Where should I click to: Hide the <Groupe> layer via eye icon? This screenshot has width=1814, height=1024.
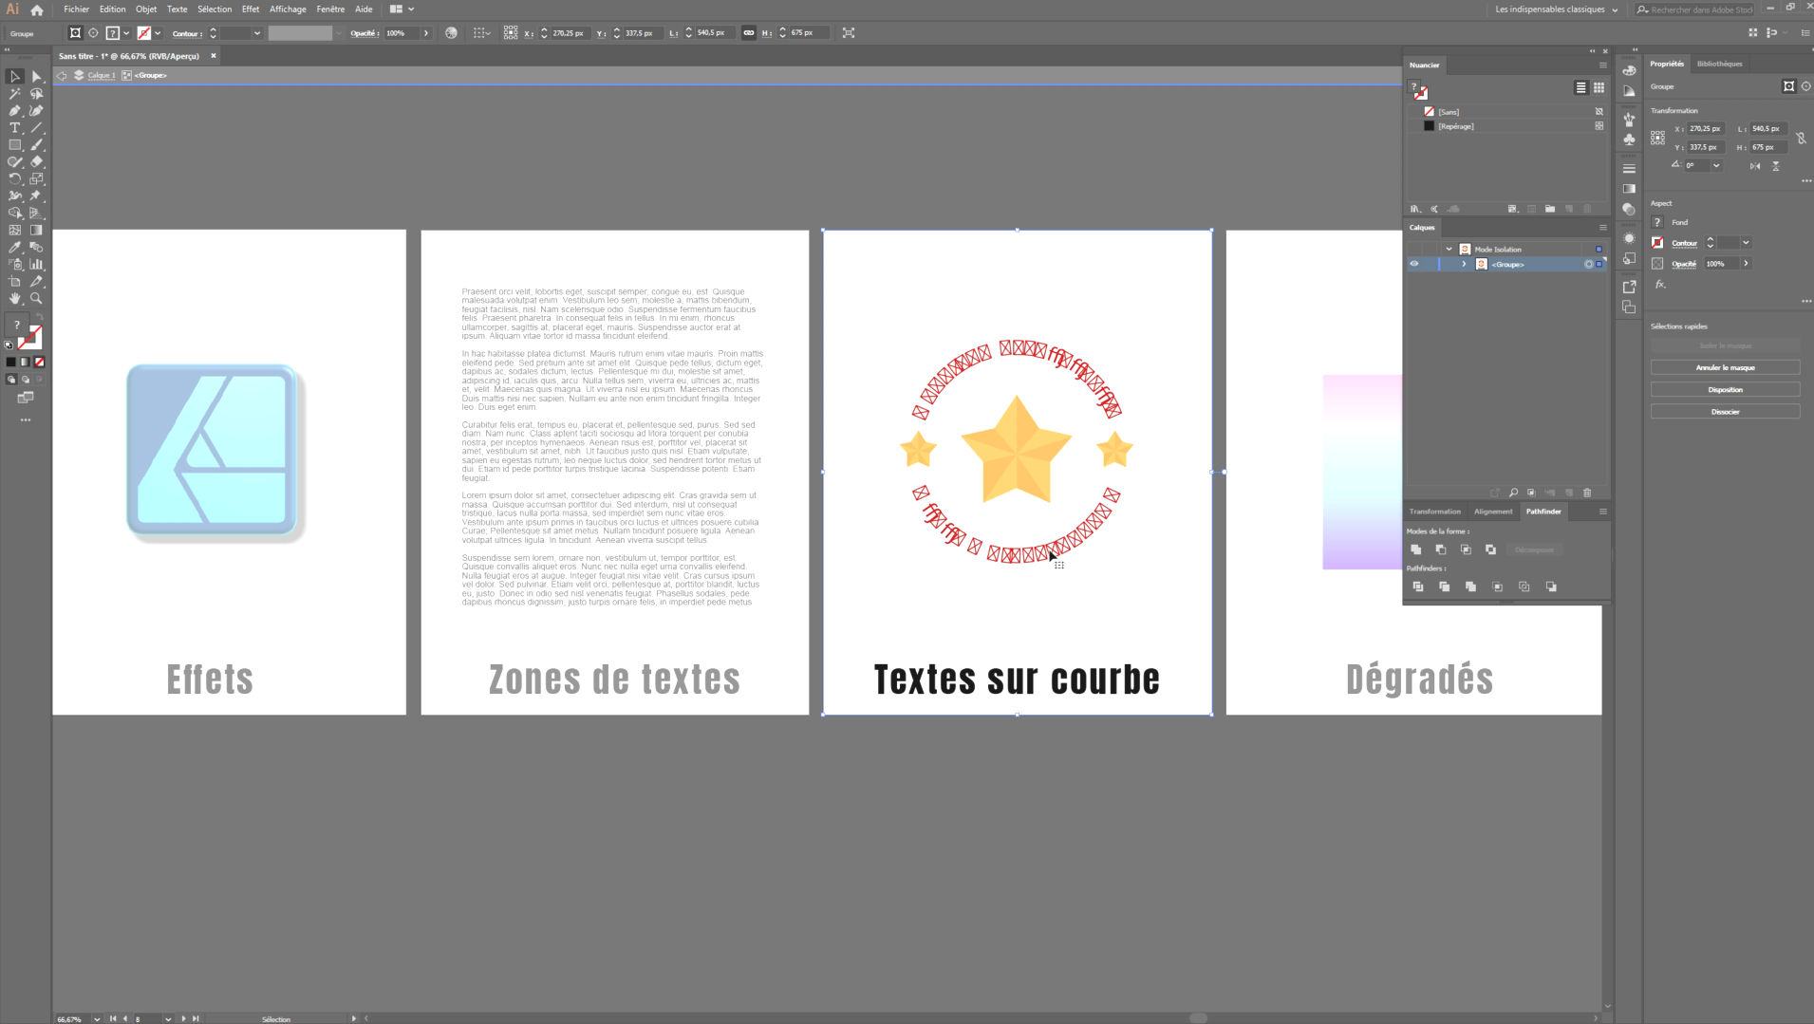(1414, 264)
